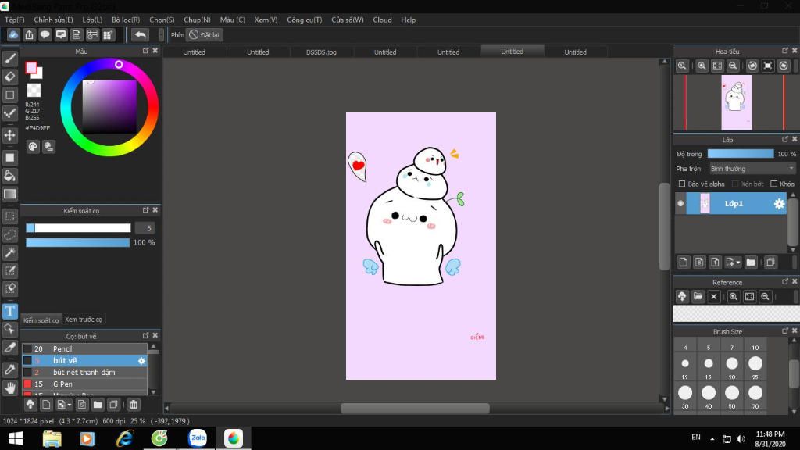This screenshot has width=800, height=450.
Task: Open the Bộ lọc(R) menu
Action: coord(126,20)
